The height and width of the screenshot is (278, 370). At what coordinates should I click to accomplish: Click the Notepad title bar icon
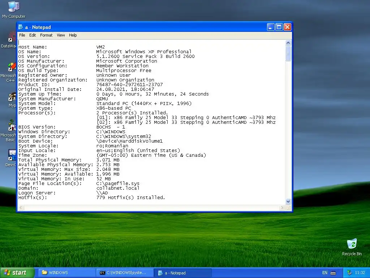pos(21,27)
